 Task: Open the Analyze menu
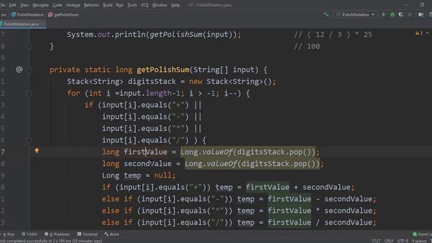coord(73,5)
